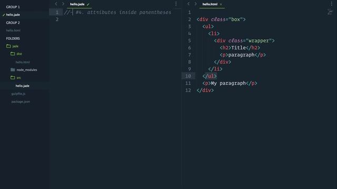Screen dimensions: 337x189
Task: Click the final closing div on line 12
Action: tap(205, 90)
